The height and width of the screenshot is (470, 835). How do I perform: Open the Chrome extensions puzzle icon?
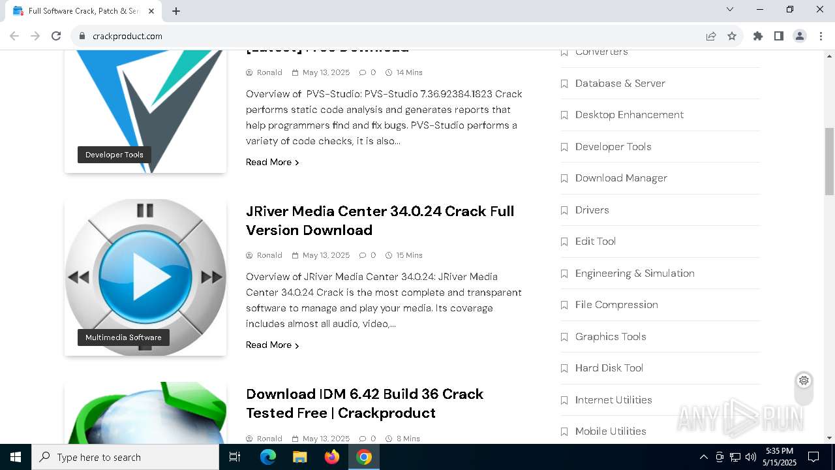(758, 36)
